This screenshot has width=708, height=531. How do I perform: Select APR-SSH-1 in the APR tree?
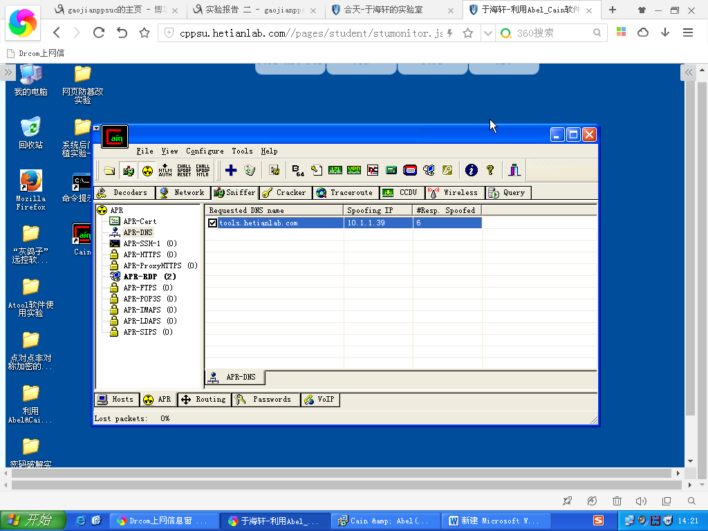pyautogui.click(x=150, y=243)
